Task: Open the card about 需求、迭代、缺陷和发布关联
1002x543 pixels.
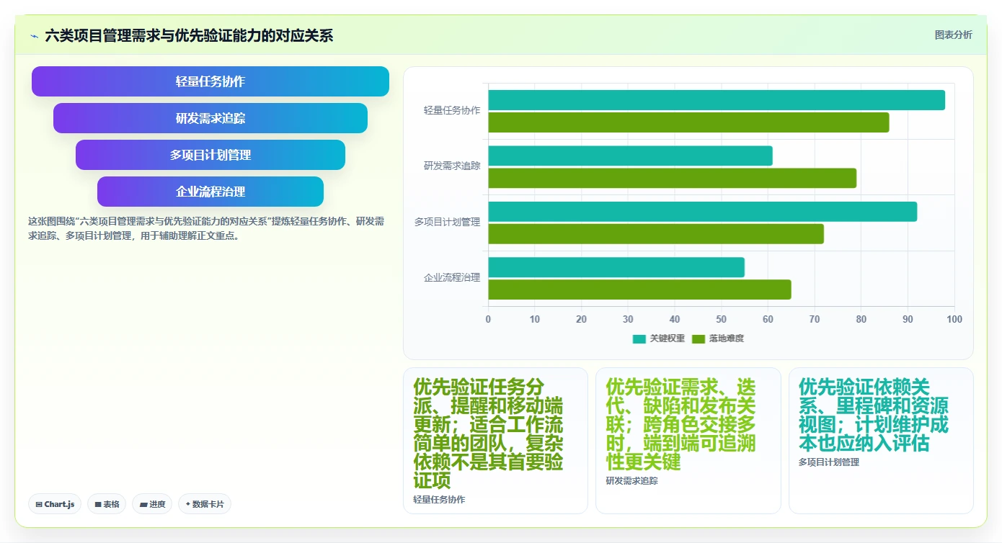Action: pyautogui.click(x=688, y=441)
